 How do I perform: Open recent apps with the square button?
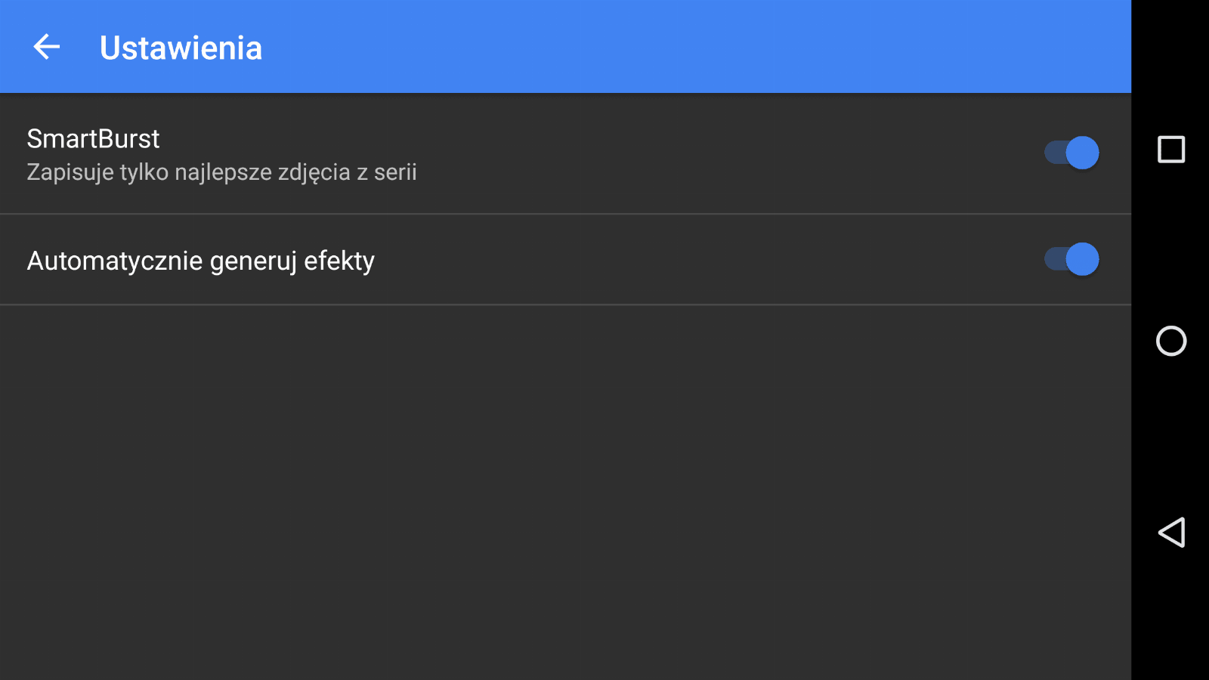[1171, 150]
